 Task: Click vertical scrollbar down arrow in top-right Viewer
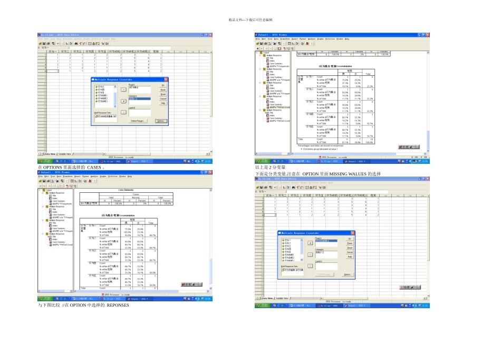[x=428, y=151]
